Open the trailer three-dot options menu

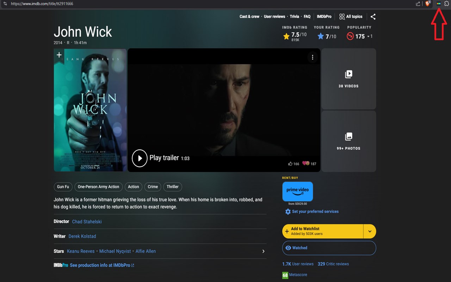tap(313, 57)
